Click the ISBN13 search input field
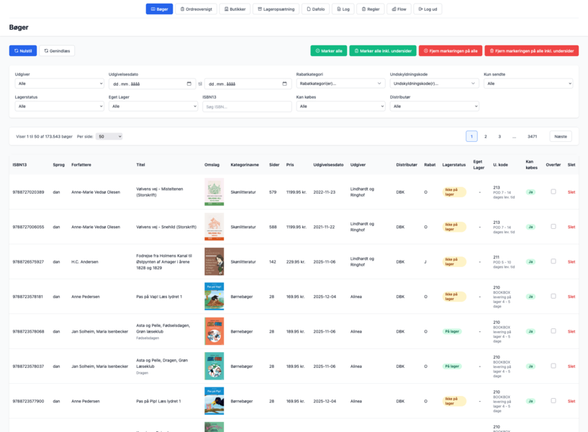The height and width of the screenshot is (432, 588). tap(247, 106)
